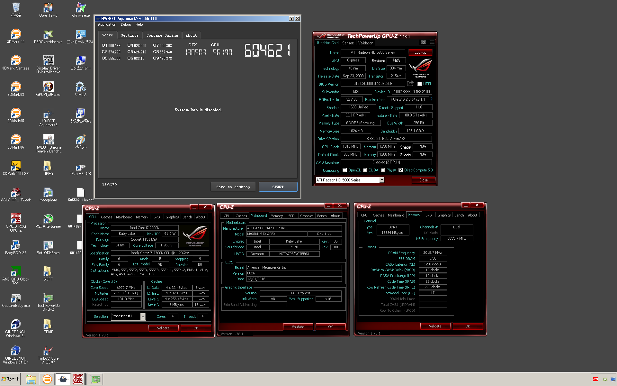Toggle the UEFI checkbox in GPU-Z
617x386 pixels.
419,84
